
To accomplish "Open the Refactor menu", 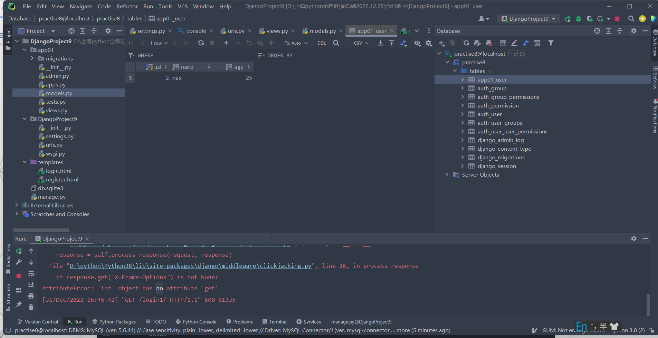I will tap(127, 6).
